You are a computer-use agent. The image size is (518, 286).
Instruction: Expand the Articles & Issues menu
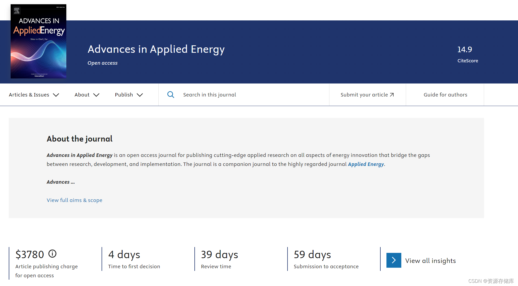click(34, 95)
